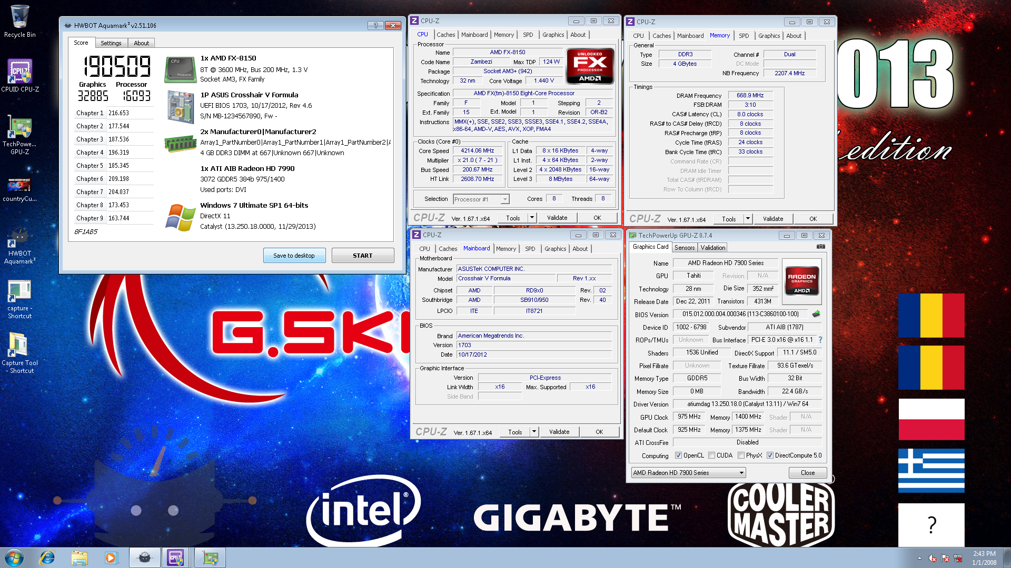Image resolution: width=1011 pixels, height=568 pixels.
Task: Expand the Tools dropdown arrow in the Memory tab window
Action: (x=748, y=219)
